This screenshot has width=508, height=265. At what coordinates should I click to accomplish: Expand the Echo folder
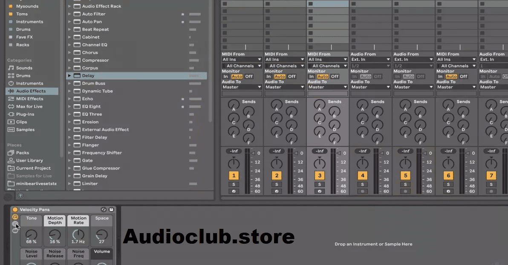pyautogui.click(x=69, y=99)
